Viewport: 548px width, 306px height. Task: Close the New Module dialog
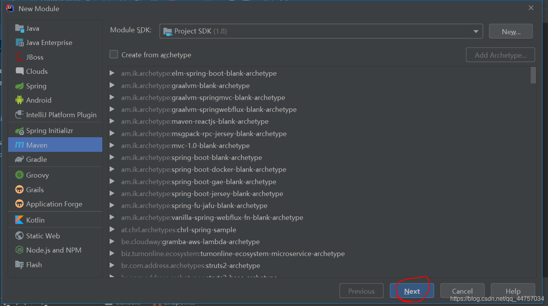(x=531, y=8)
